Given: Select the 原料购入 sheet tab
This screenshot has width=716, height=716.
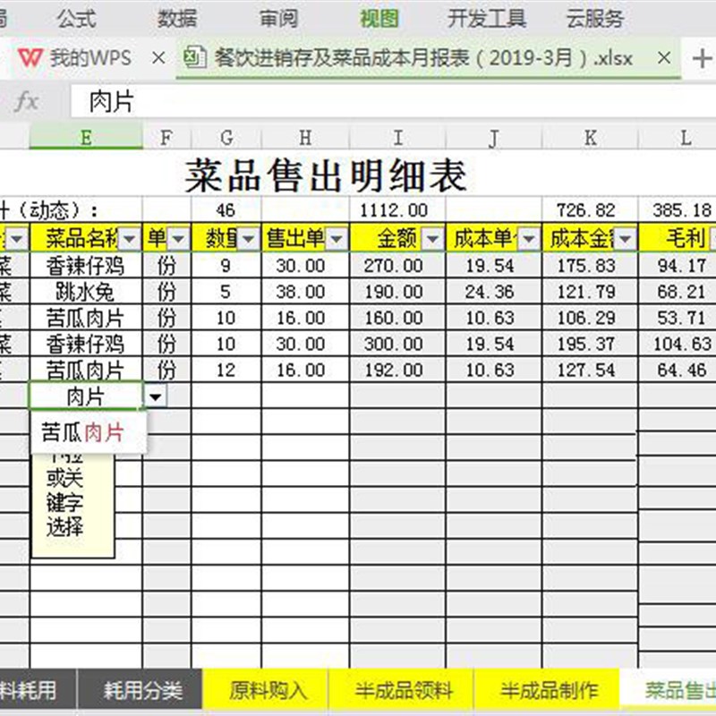Looking at the screenshot, I should pos(269,689).
